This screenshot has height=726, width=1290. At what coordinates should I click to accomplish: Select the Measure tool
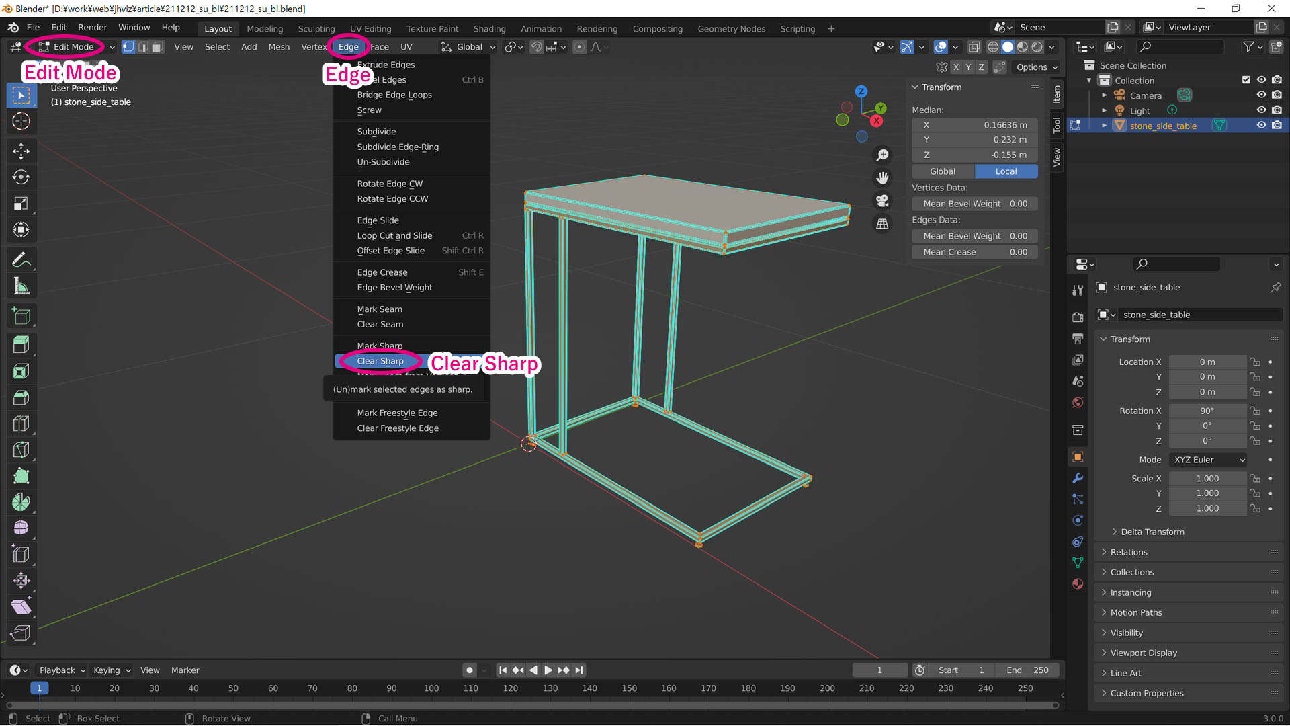[x=21, y=286]
